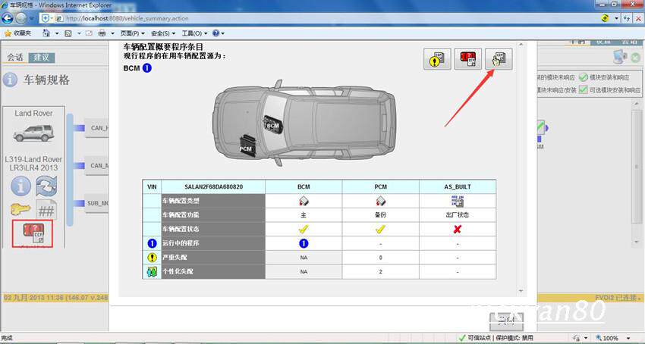
Task: Click the 个性化失配 row label
Action: (213, 272)
